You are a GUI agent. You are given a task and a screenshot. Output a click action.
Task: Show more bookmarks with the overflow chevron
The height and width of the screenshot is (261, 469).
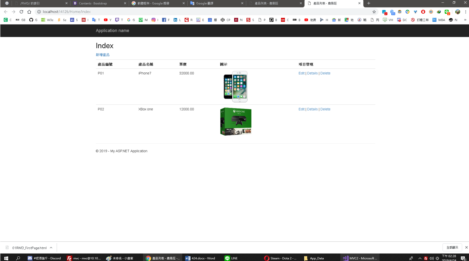click(x=465, y=20)
